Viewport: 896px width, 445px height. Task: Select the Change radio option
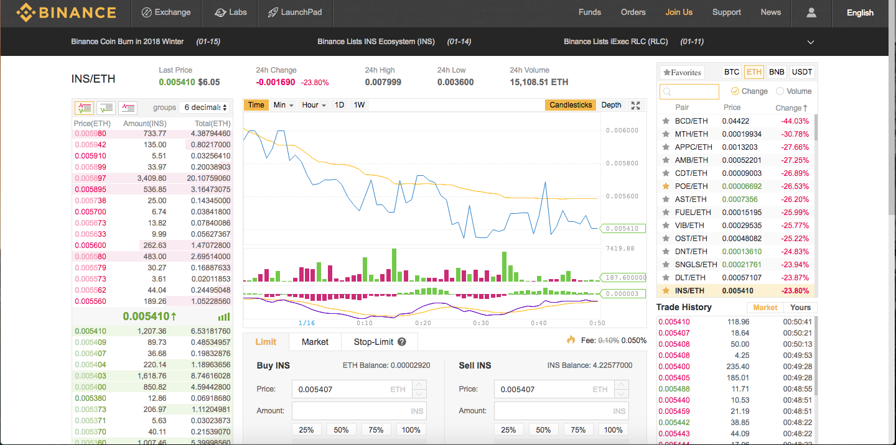735,91
